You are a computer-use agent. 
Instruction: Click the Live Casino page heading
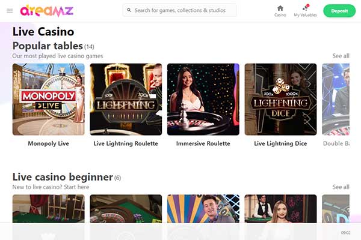(x=43, y=32)
